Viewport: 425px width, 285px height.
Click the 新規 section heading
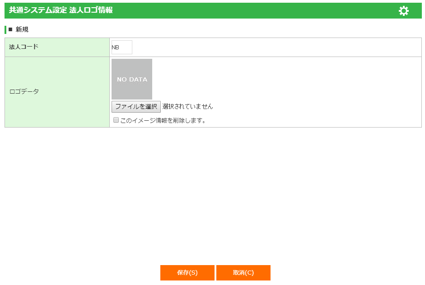click(x=22, y=30)
